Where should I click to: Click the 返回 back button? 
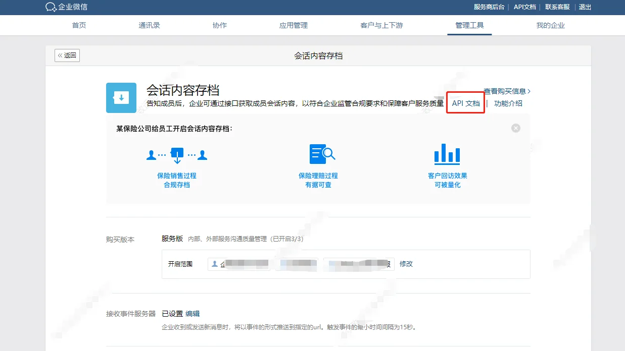[x=67, y=55]
